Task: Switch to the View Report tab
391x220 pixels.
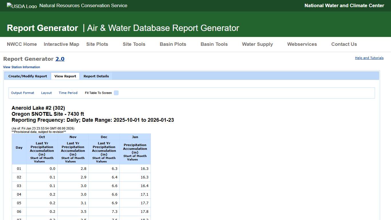Action: pyautogui.click(x=65, y=76)
